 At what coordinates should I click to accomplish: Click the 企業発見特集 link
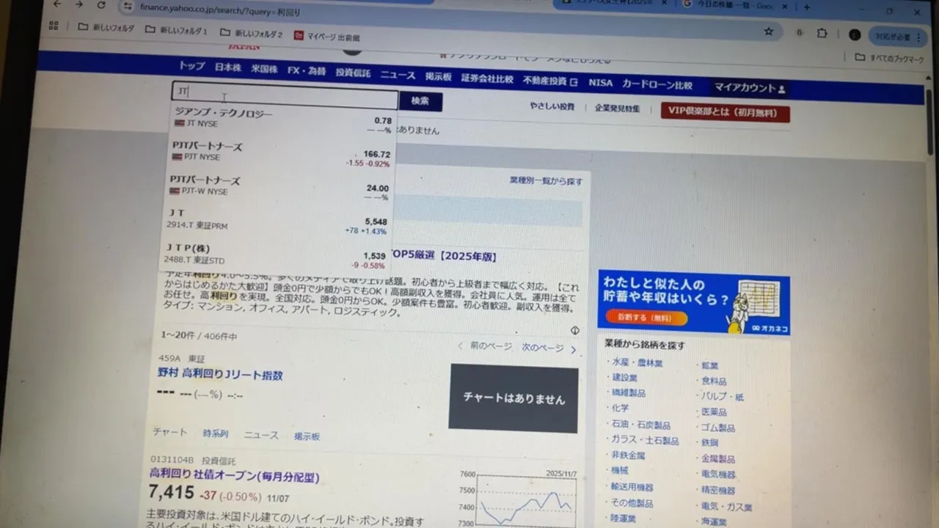(617, 108)
